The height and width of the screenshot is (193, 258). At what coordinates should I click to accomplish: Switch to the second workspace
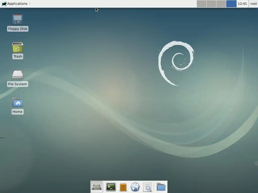(x=211, y=4)
